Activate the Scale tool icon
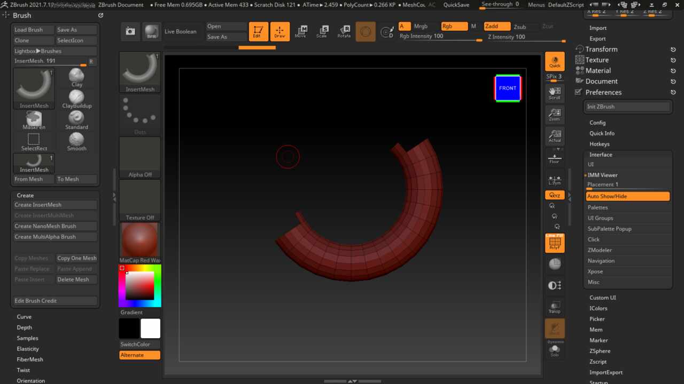The width and height of the screenshot is (684, 384). pyautogui.click(x=322, y=31)
